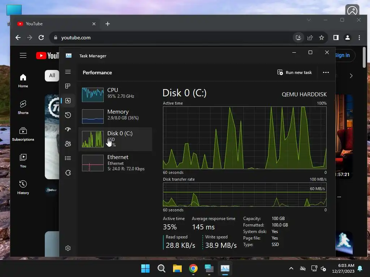The width and height of the screenshot is (370, 277).
Task: Select the CPU performance entry
Action: [x=115, y=94]
